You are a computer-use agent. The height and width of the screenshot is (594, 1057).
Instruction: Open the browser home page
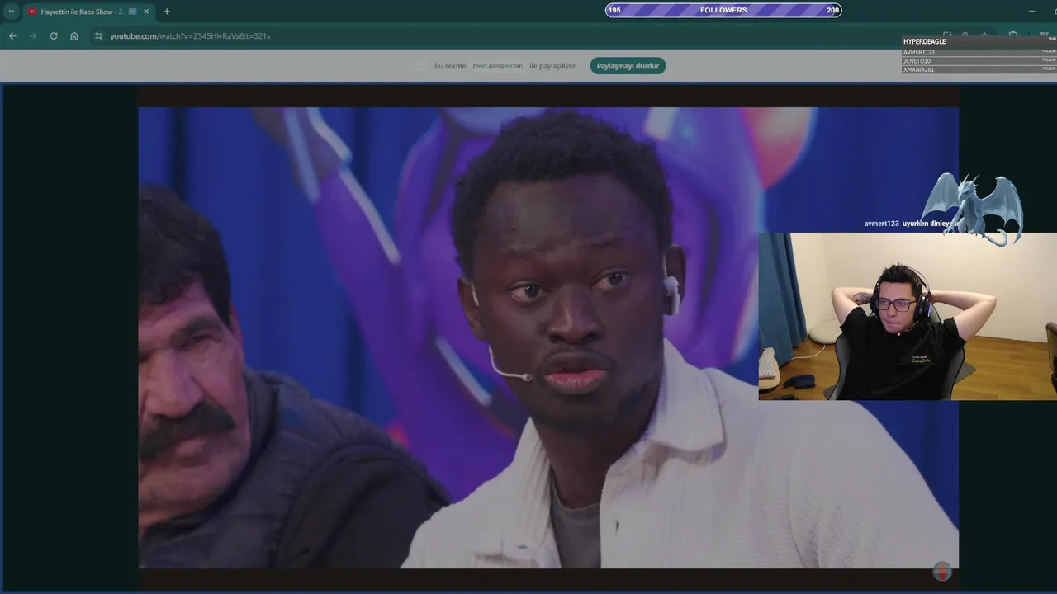coord(74,36)
